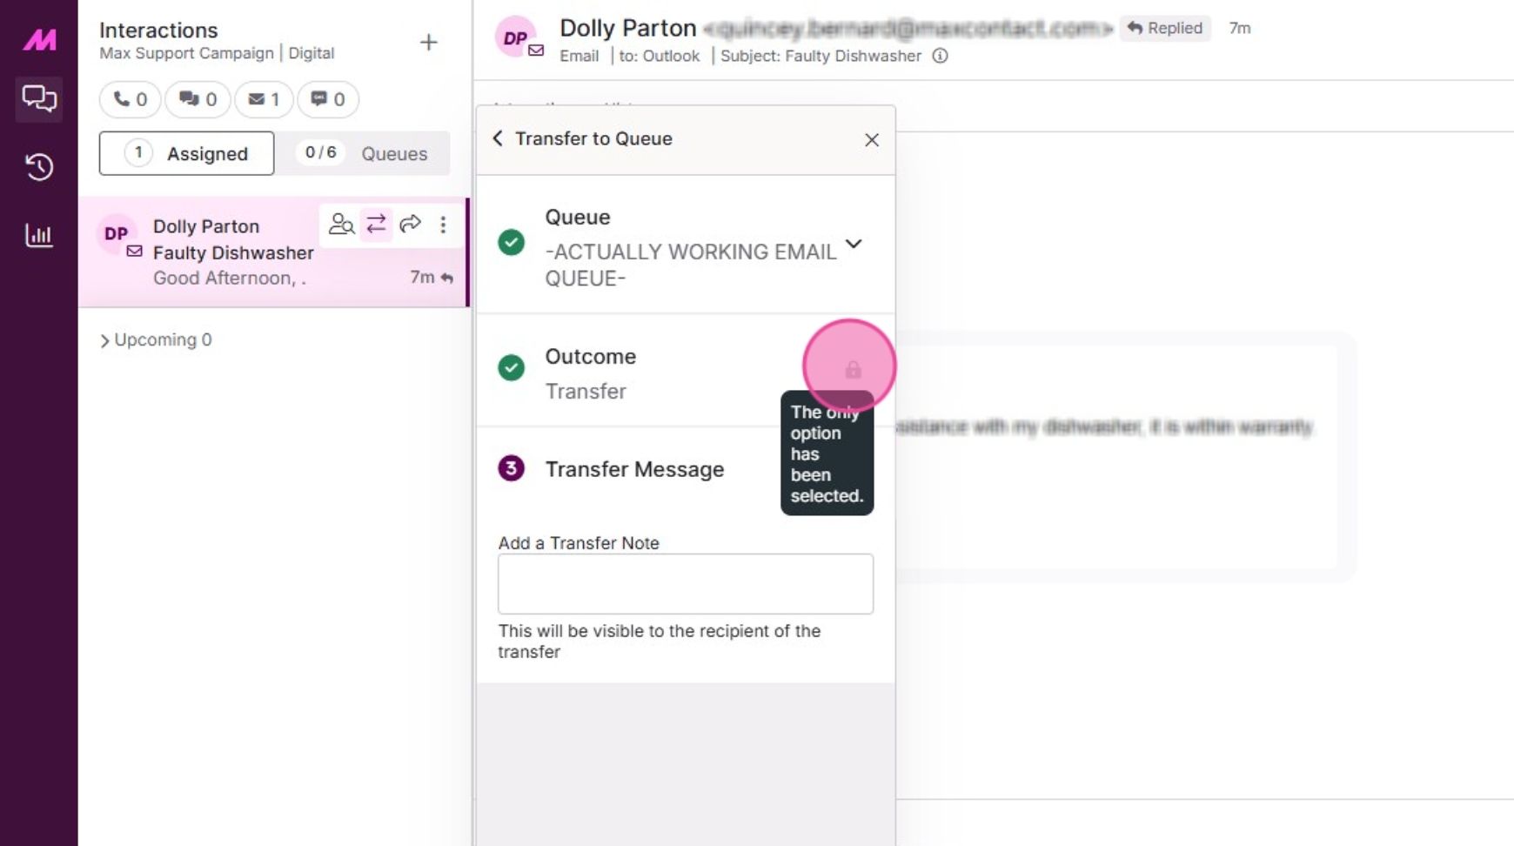The image size is (1514, 846).
Task: Open the Reports bar chart sidebar icon
Action: [x=39, y=235]
